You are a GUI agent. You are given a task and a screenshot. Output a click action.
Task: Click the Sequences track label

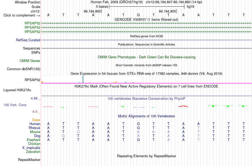point(32,48)
